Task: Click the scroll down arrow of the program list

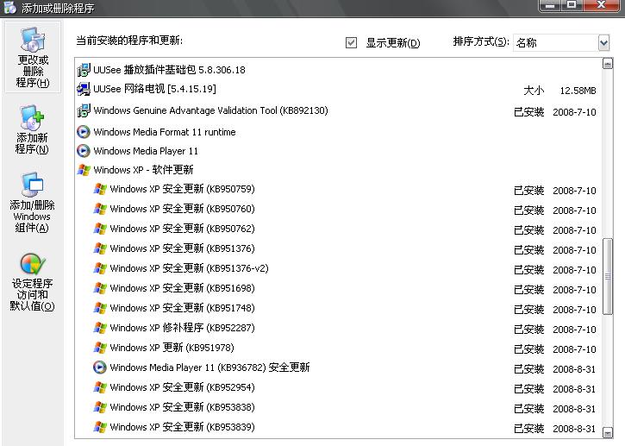Action: [608, 433]
